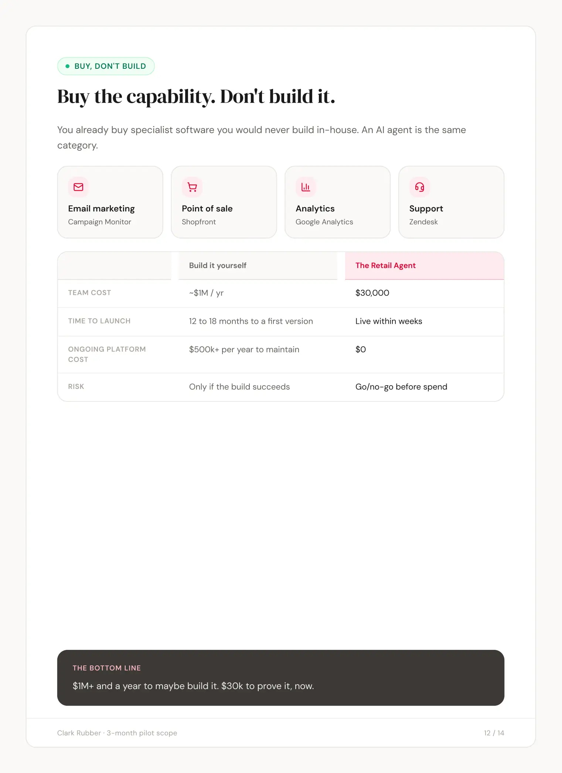Open the Email marketing Campaign Monitor card

(x=110, y=202)
